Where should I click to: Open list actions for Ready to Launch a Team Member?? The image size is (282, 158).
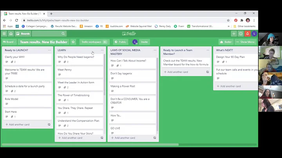pos(208,50)
